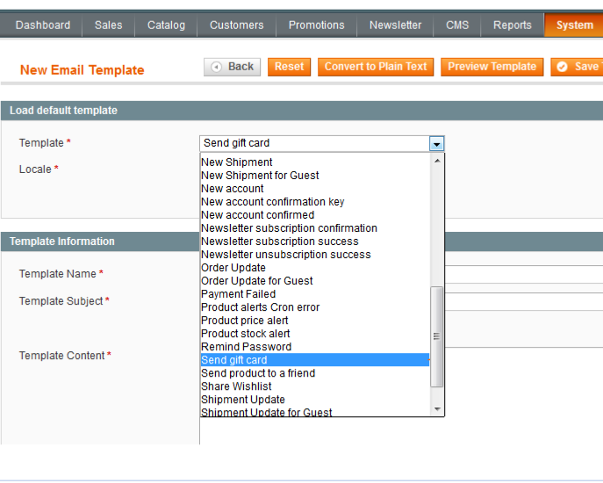This screenshot has height=483, width=603.
Task: Open Preview Template
Action: pos(492,67)
